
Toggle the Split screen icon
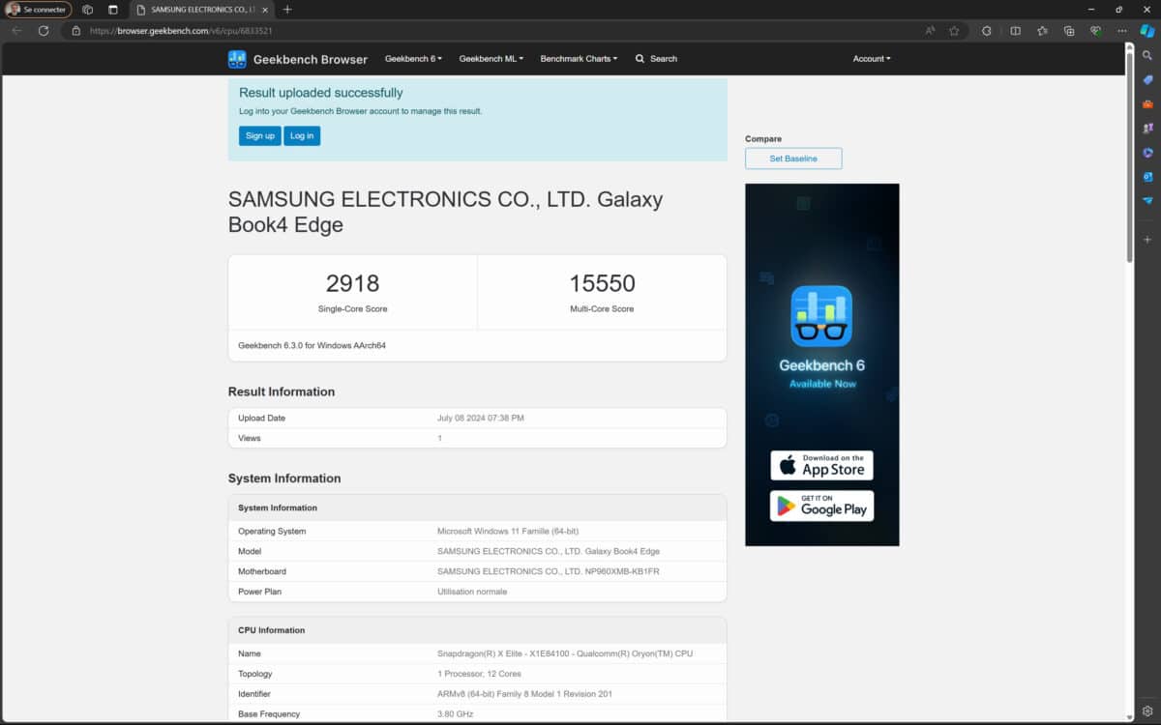(x=1015, y=30)
